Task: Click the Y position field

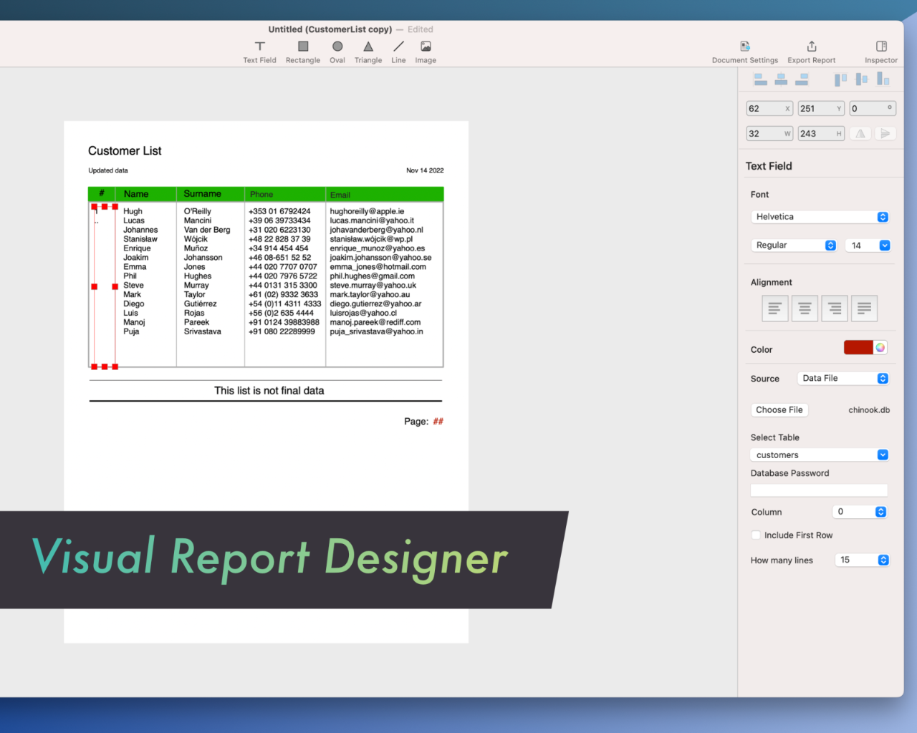Action: coord(821,109)
